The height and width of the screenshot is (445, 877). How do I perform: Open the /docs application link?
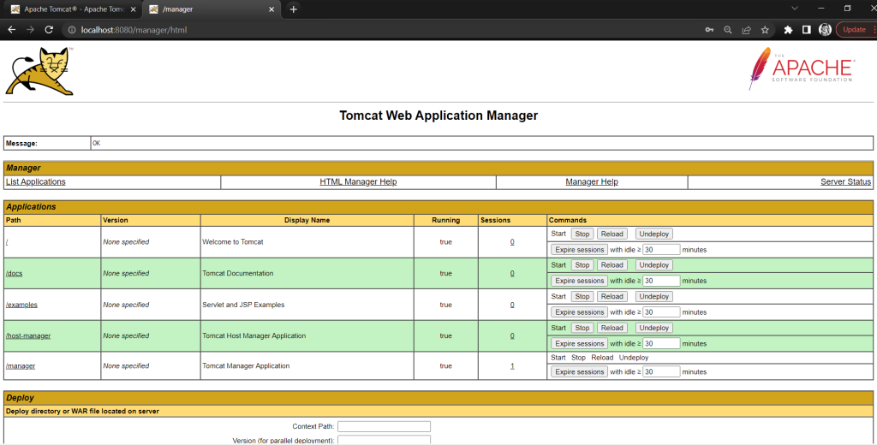[14, 273]
